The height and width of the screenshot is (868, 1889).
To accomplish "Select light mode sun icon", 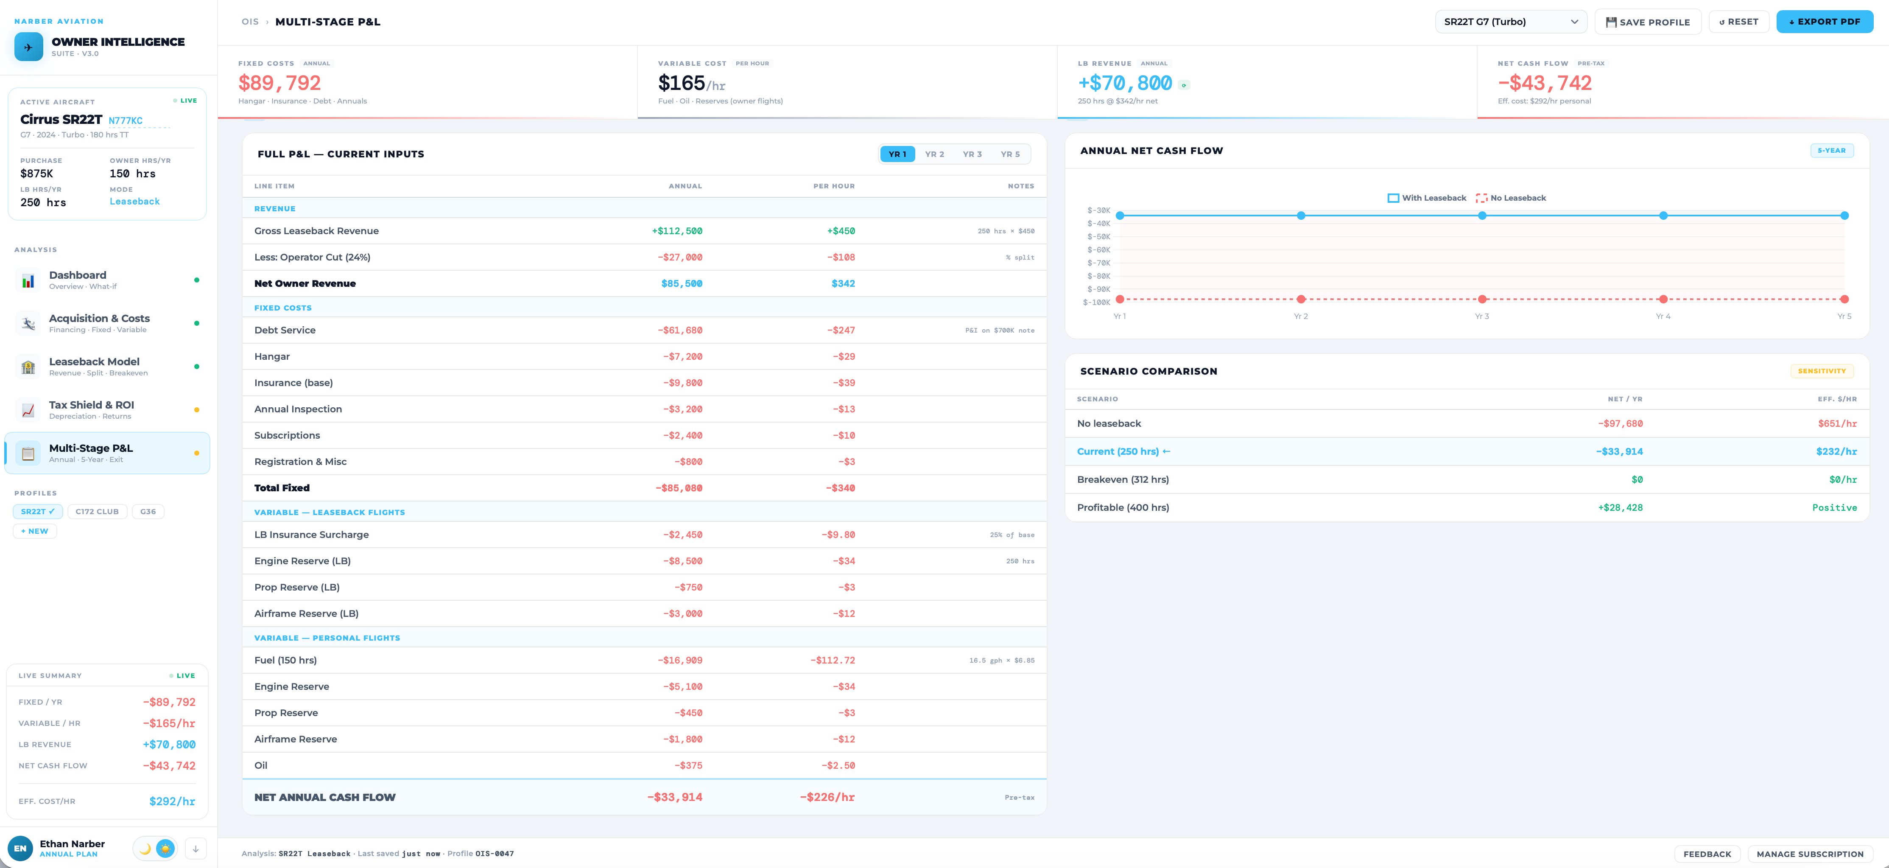I will (166, 849).
